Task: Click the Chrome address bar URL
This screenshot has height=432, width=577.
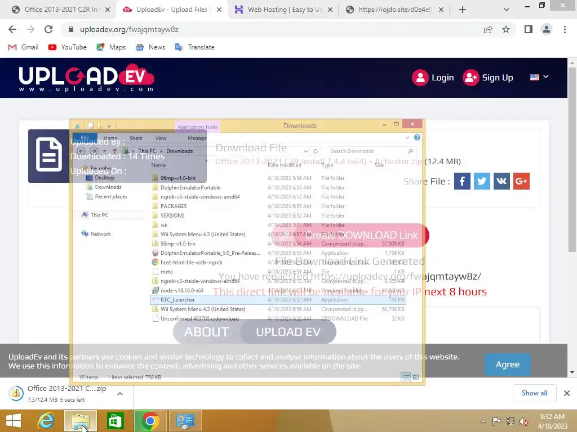Action: point(129,29)
